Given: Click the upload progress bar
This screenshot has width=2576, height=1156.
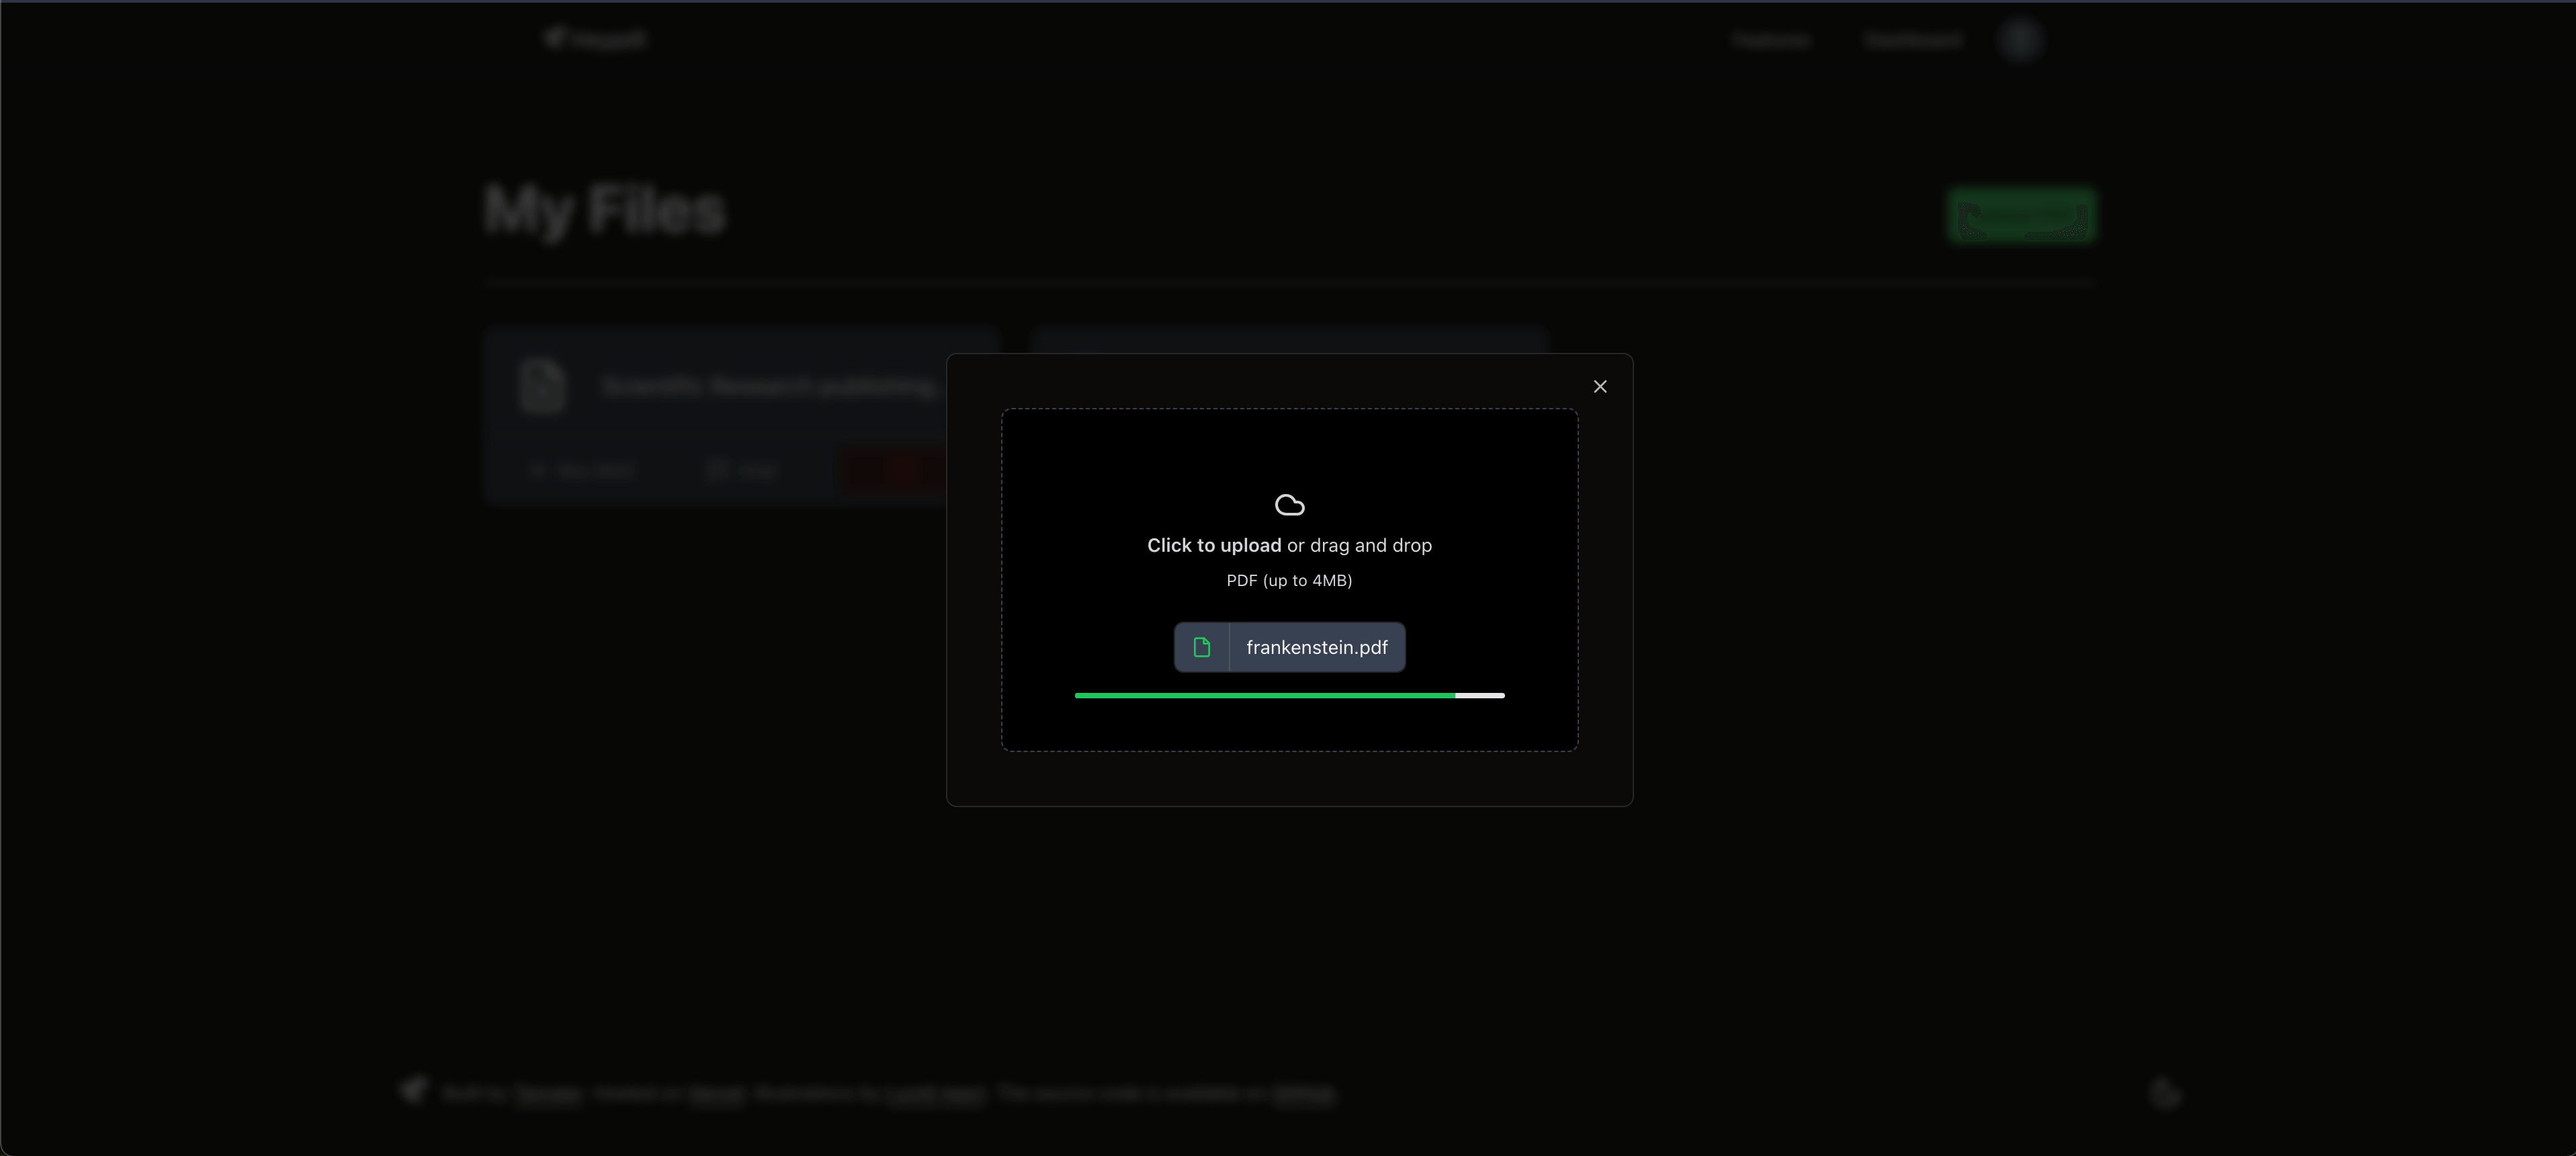Looking at the screenshot, I should 1289,695.
